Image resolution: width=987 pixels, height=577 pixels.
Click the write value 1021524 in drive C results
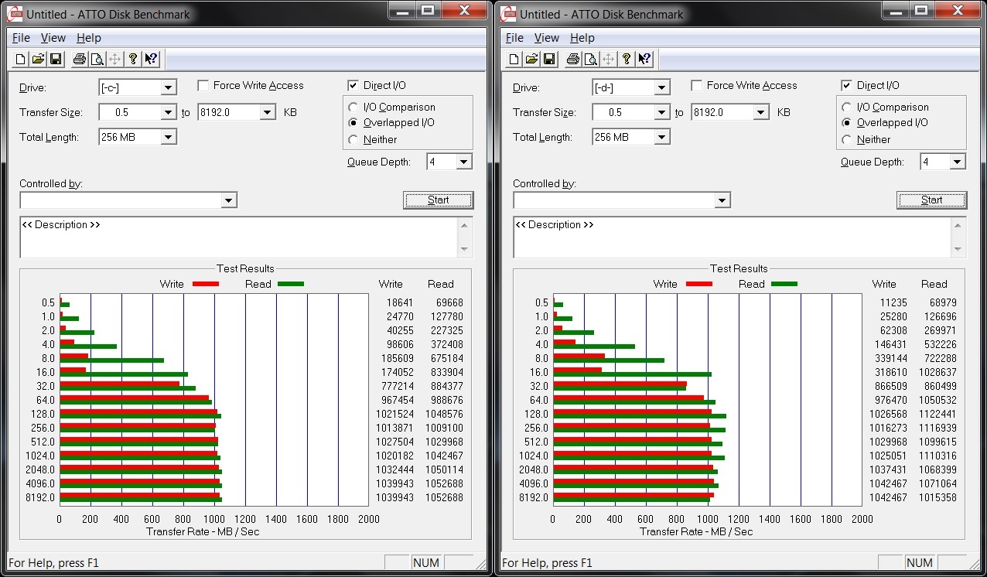tap(396, 415)
